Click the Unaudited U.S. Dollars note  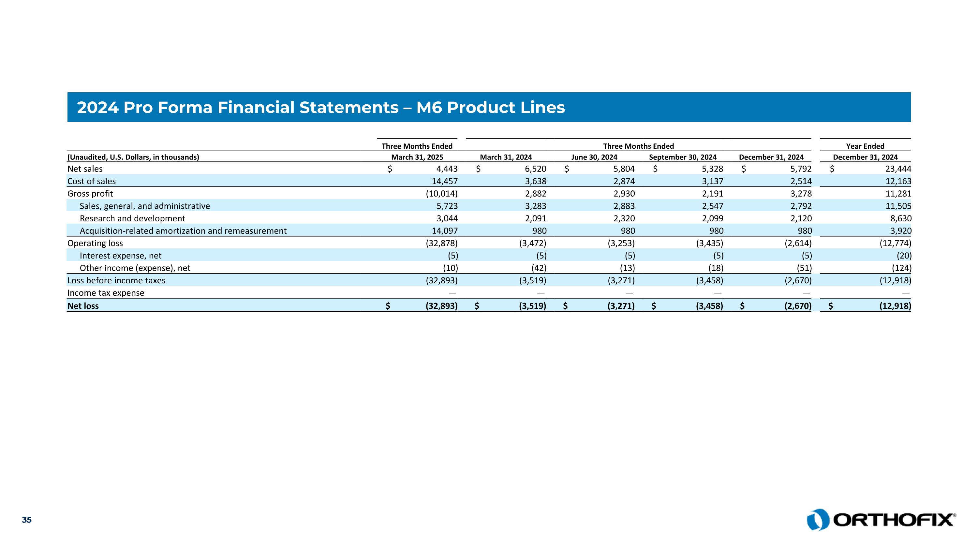(x=133, y=157)
